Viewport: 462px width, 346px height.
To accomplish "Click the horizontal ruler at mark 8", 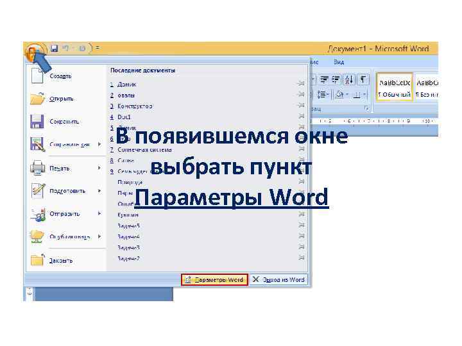I will point(389,121).
